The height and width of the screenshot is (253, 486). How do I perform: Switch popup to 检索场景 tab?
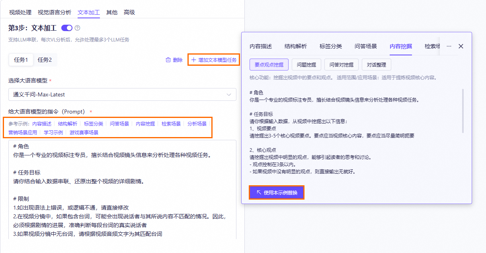point(432,46)
